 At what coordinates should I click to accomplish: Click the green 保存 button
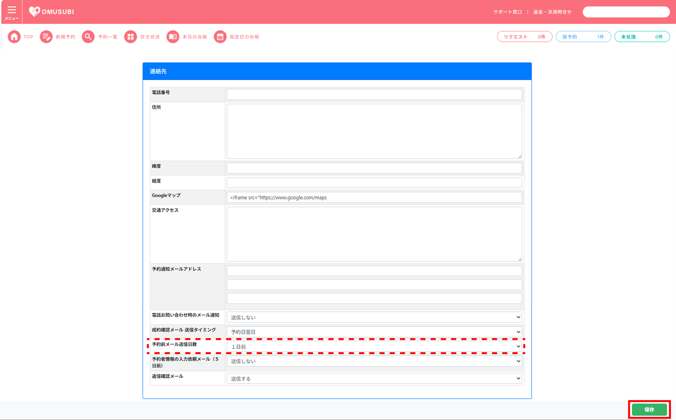click(649, 410)
